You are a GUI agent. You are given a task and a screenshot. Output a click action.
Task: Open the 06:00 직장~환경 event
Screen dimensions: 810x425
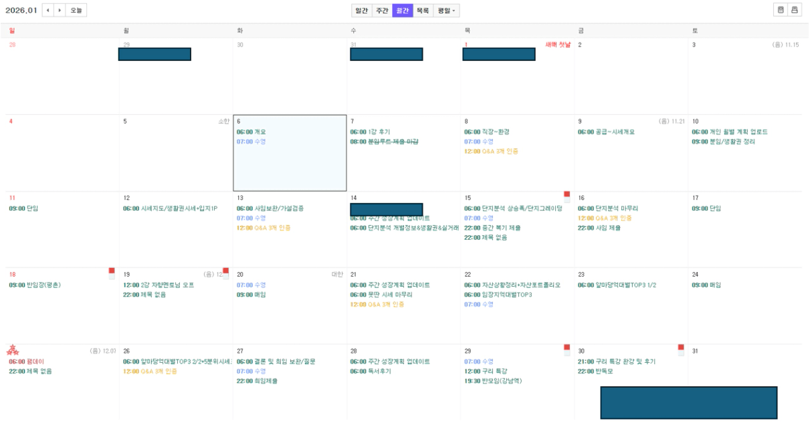click(486, 132)
